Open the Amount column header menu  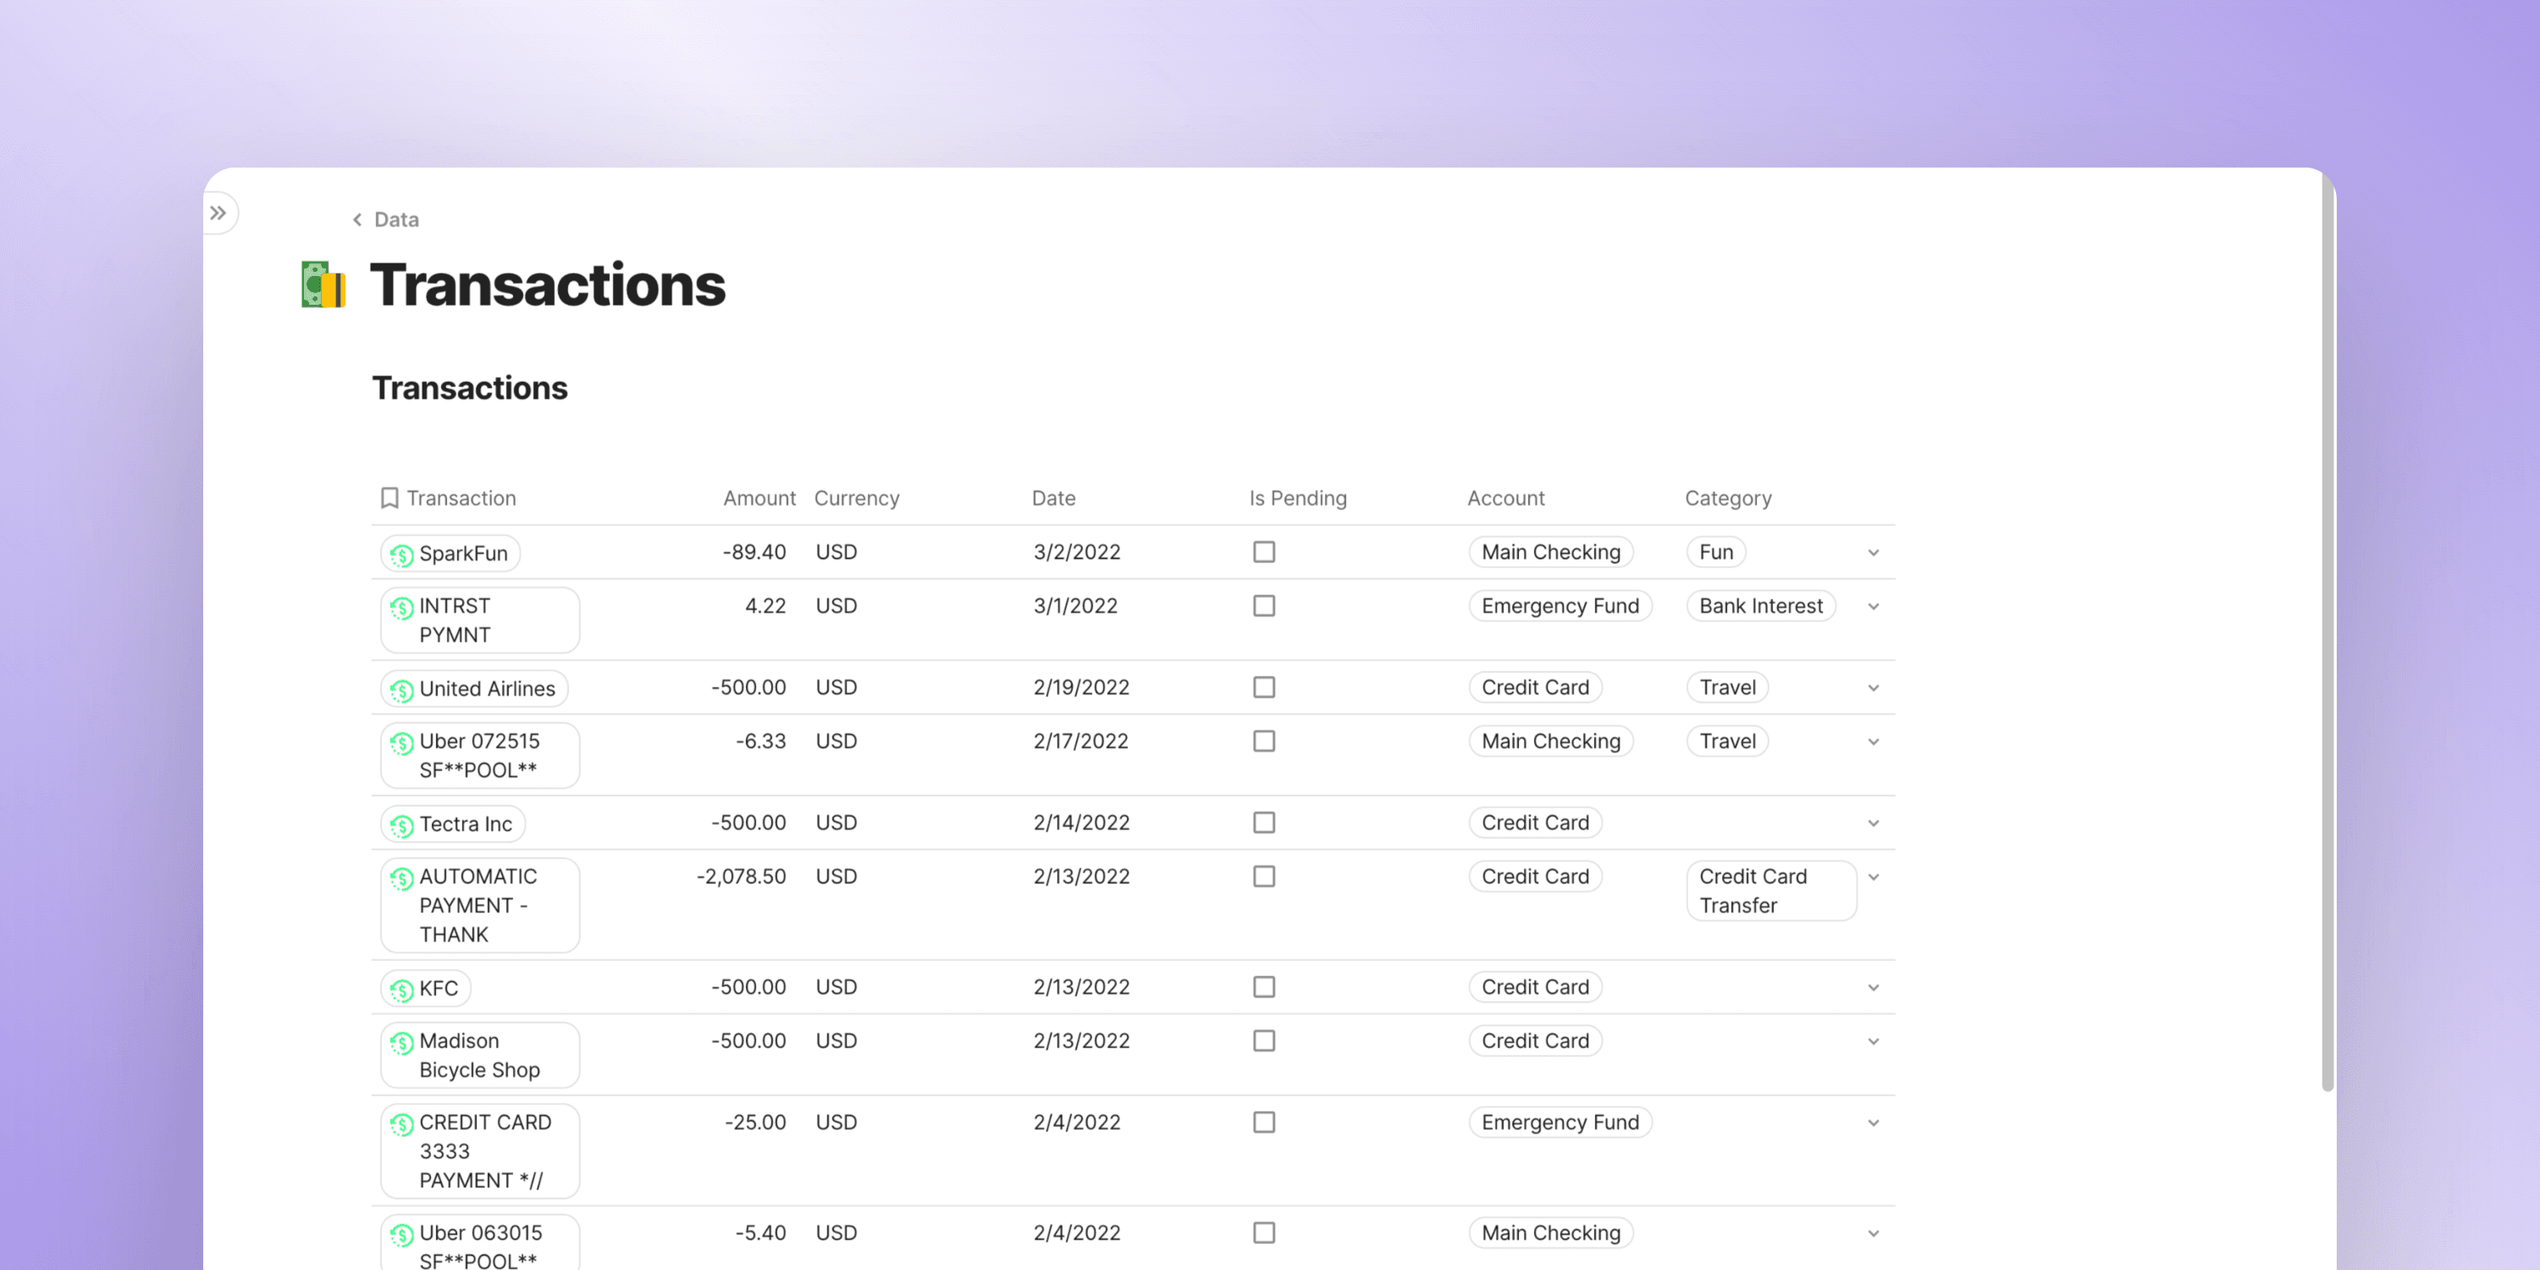point(759,498)
